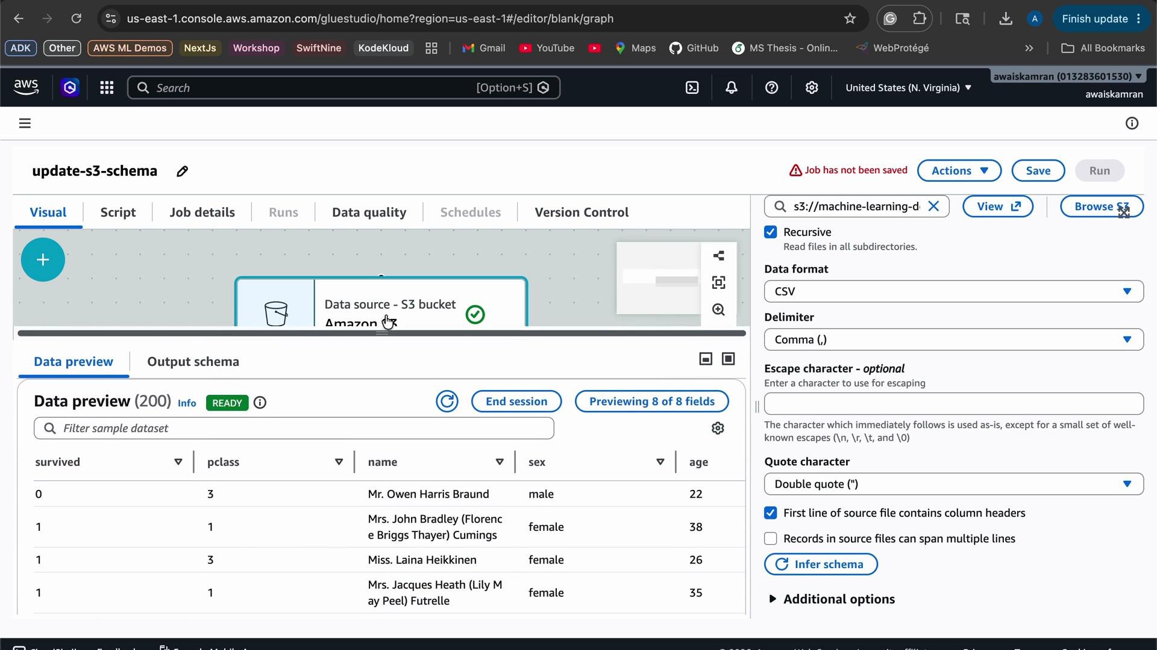Open the notifications bell
Screen dimensions: 1157x650
tap(732, 88)
